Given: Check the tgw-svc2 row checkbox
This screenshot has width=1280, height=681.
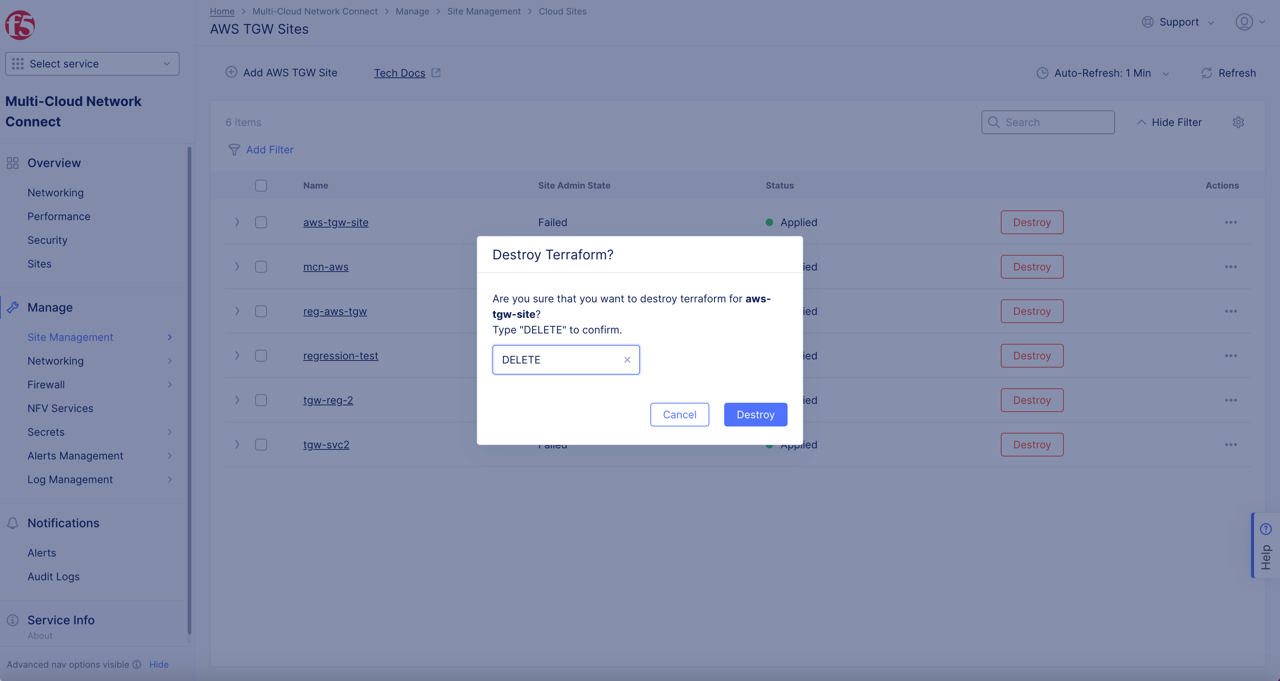Looking at the screenshot, I should (261, 445).
